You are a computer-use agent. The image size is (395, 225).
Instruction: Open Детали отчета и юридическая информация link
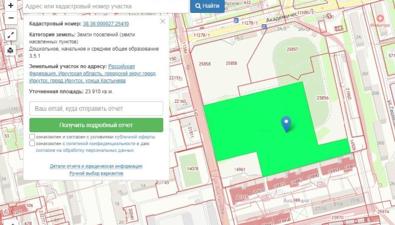[x=96, y=166]
